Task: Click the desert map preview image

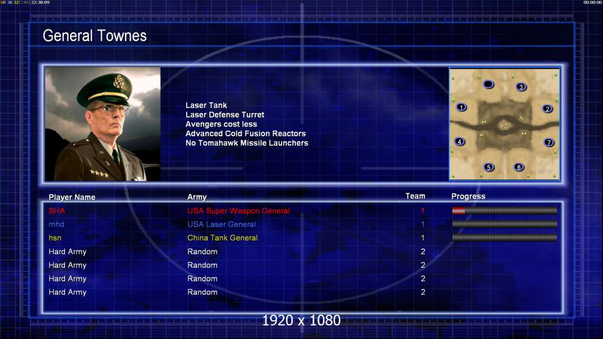Action: pos(505,124)
